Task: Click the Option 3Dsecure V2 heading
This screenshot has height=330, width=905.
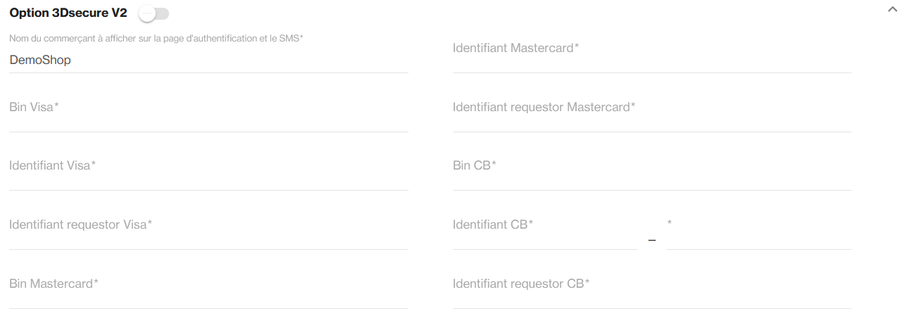Action: [x=68, y=13]
